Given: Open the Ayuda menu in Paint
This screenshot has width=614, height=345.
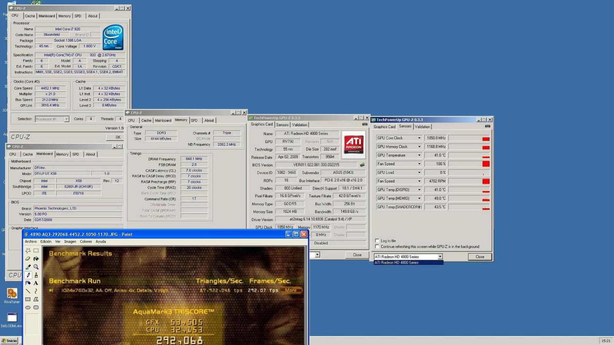Looking at the screenshot, I should coord(101,242).
